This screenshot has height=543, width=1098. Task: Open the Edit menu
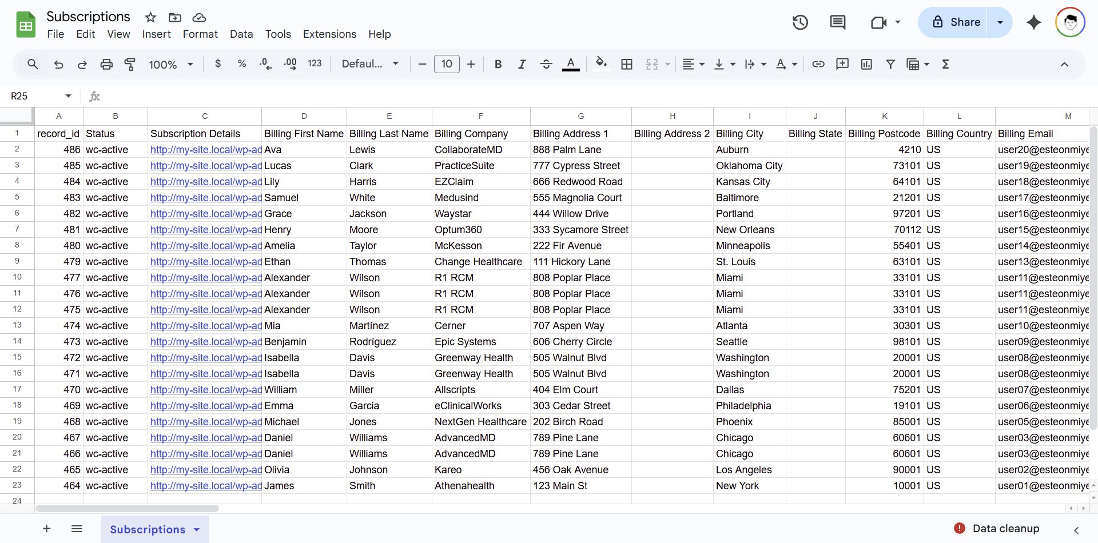click(x=86, y=34)
